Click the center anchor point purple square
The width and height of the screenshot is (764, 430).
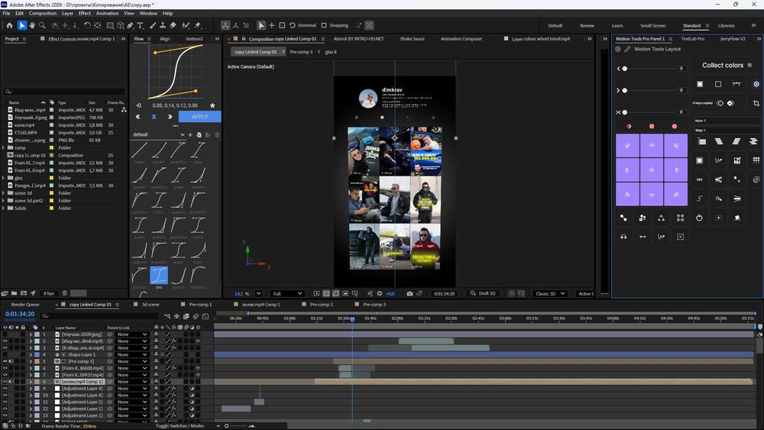tap(652, 170)
